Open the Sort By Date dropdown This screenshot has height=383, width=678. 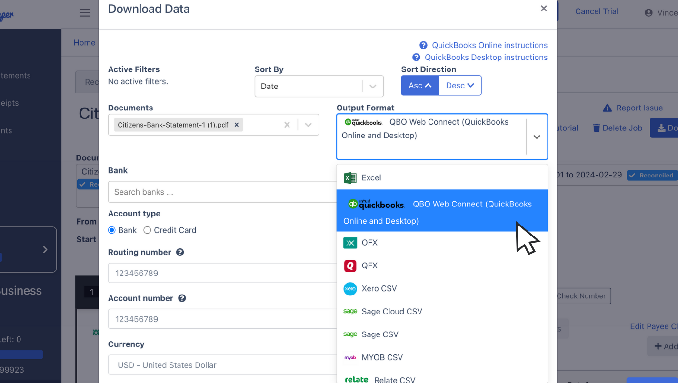[319, 86]
